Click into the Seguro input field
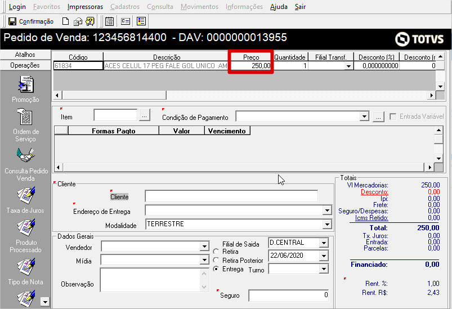The height and width of the screenshot is (309, 452). 289,295
